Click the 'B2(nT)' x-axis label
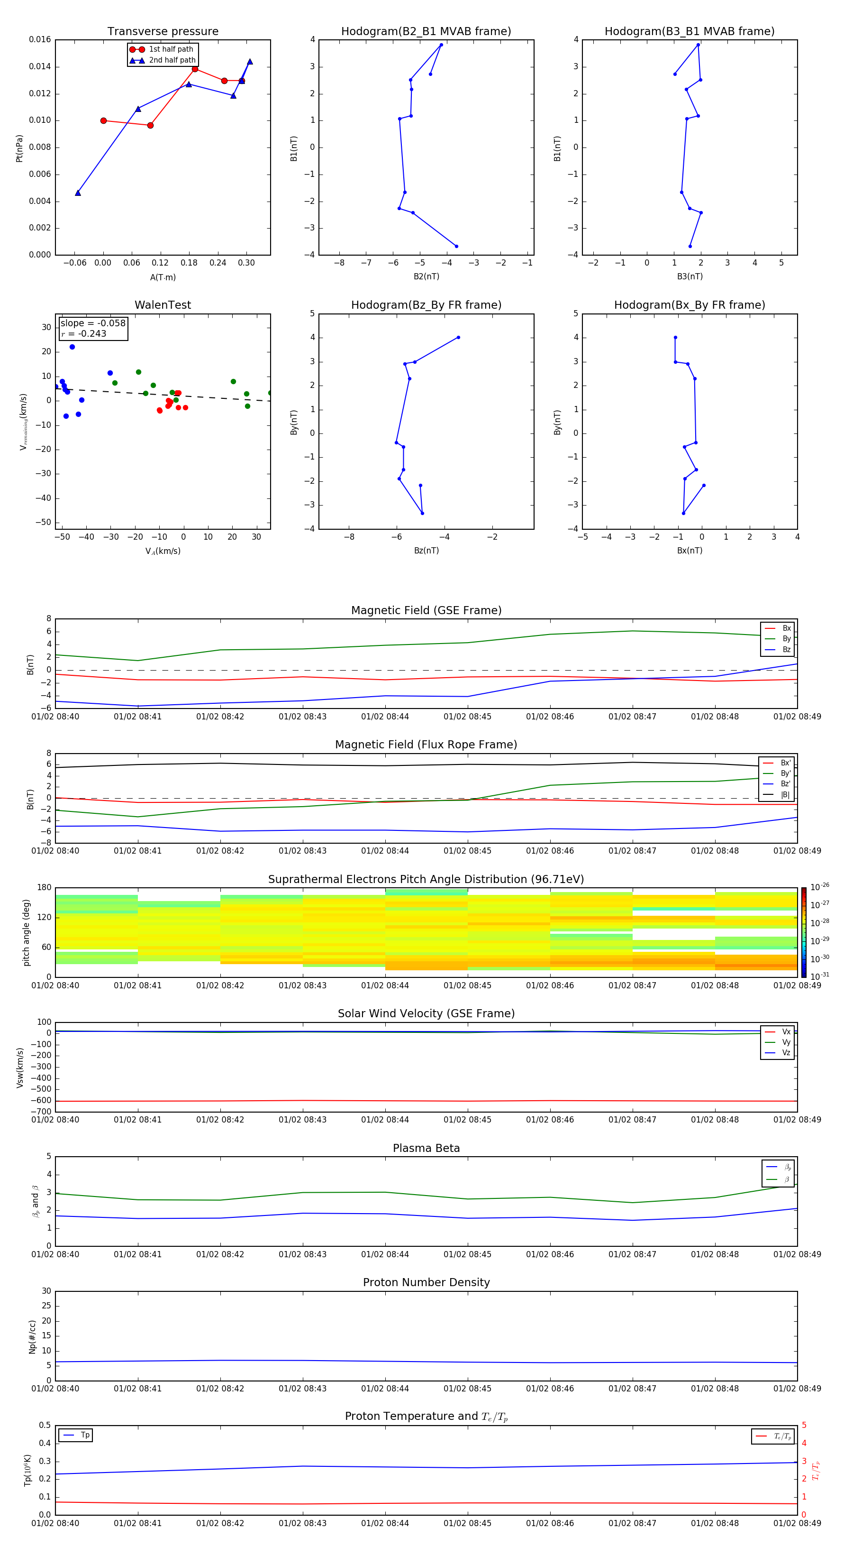 (x=426, y=277)
